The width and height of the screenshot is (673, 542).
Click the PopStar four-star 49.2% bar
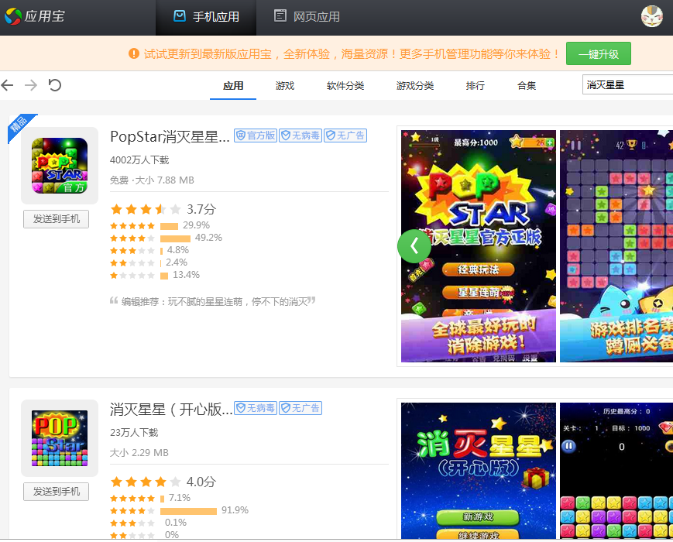[175, 238]
